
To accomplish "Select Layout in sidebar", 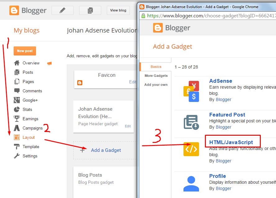I will coord(29,138).
